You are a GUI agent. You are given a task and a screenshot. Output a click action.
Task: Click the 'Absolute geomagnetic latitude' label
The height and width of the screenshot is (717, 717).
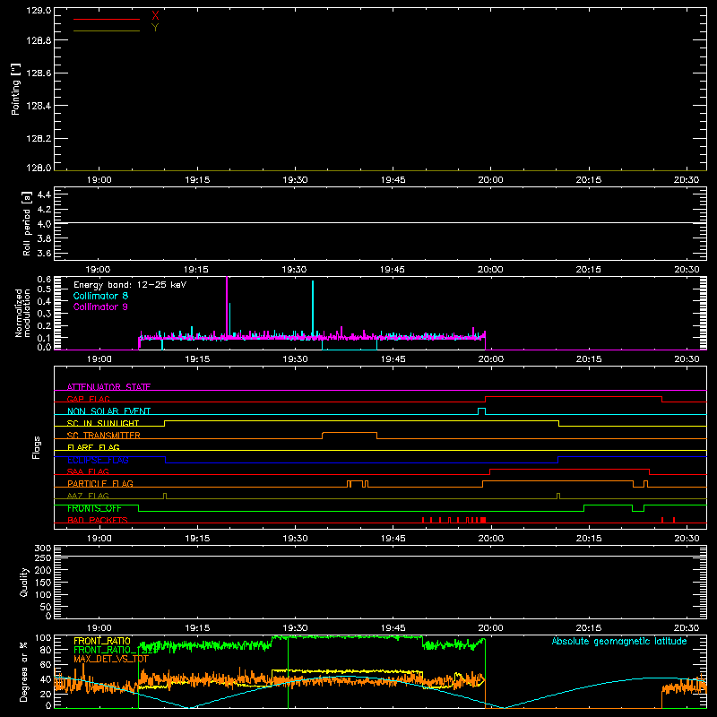pos(619,641)
